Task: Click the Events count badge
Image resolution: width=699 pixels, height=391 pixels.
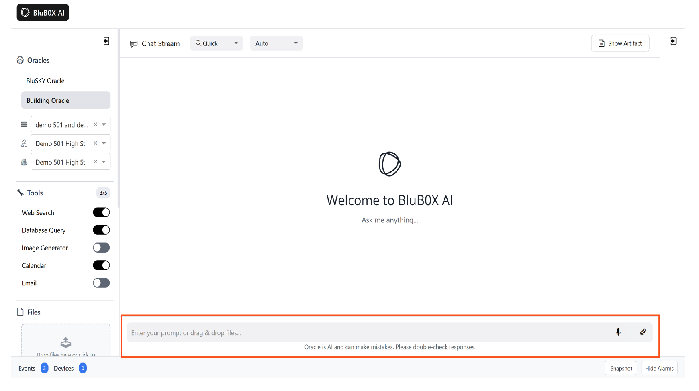Action: tap(44, 368)
